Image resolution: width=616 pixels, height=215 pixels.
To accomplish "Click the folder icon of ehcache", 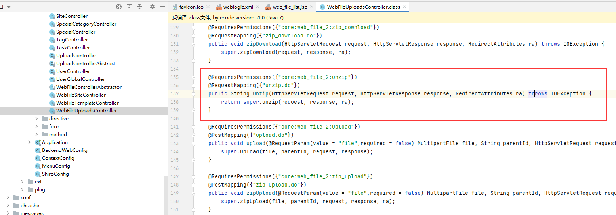I will coord(16,206).
